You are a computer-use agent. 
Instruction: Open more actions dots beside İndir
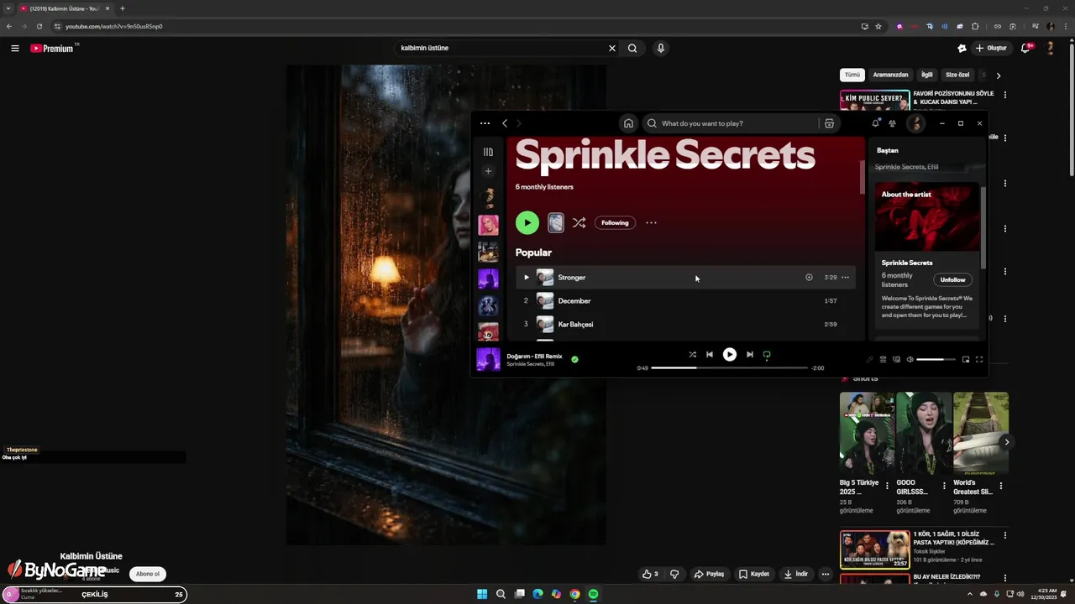pyautogui.click(x=826, y=574)
